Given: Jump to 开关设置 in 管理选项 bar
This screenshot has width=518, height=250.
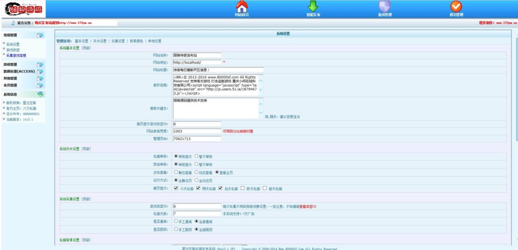Looking at the screenshot, I should coord(100,41).
